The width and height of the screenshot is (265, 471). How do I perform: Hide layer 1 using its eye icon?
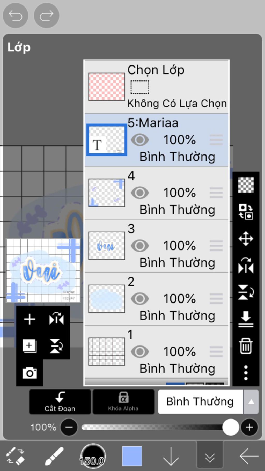point(140,352)
